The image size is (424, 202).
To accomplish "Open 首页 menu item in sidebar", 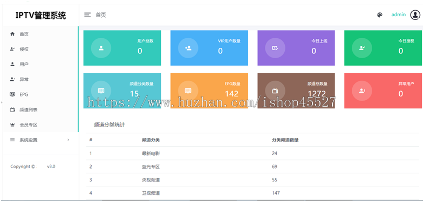I will (40, 34).
